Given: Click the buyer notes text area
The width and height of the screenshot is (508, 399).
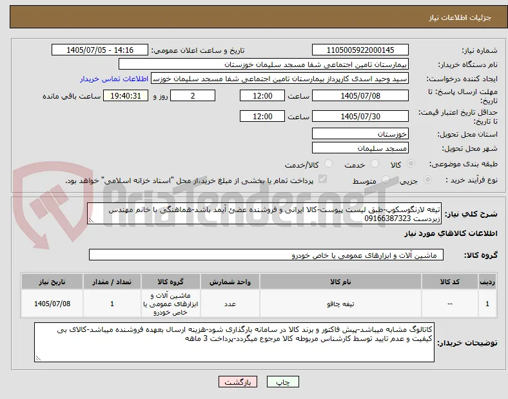Looking at the screenshot, I should pos(234,342).
